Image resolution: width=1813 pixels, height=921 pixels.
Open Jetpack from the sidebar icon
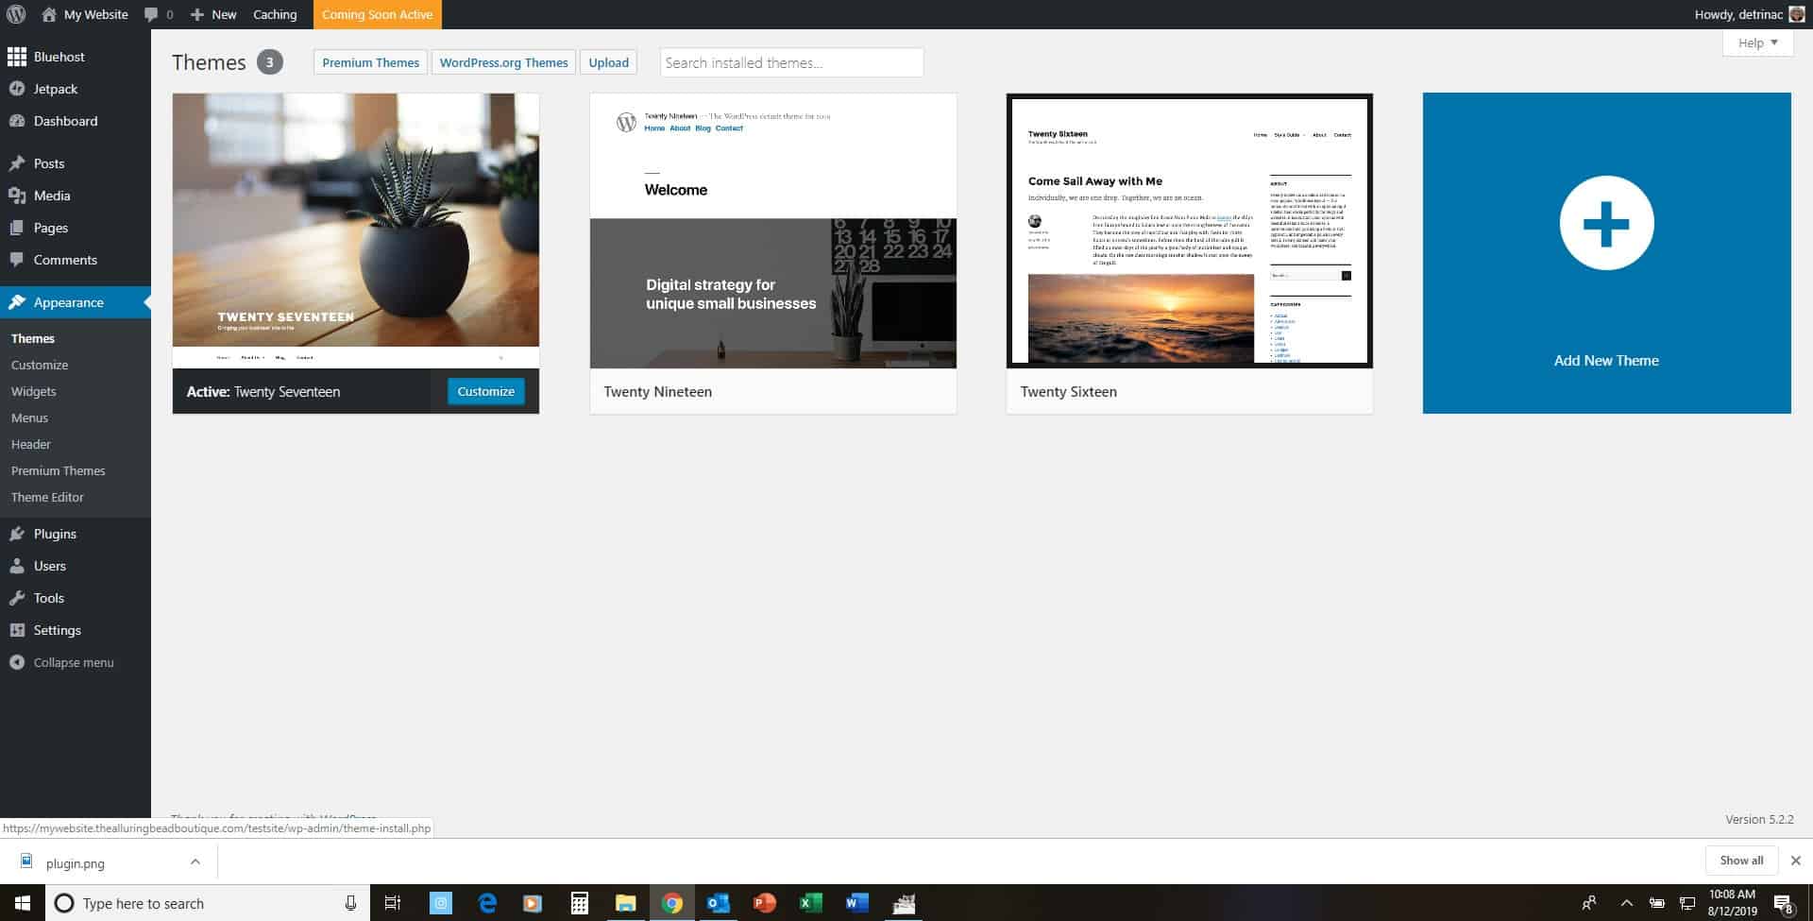pos(17,89)
